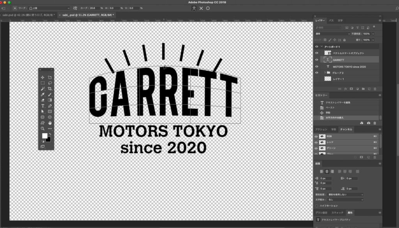Select the Artboard tool in the toolbox
Viewport: 399px width, 228px height.
(x=49, y=77)
